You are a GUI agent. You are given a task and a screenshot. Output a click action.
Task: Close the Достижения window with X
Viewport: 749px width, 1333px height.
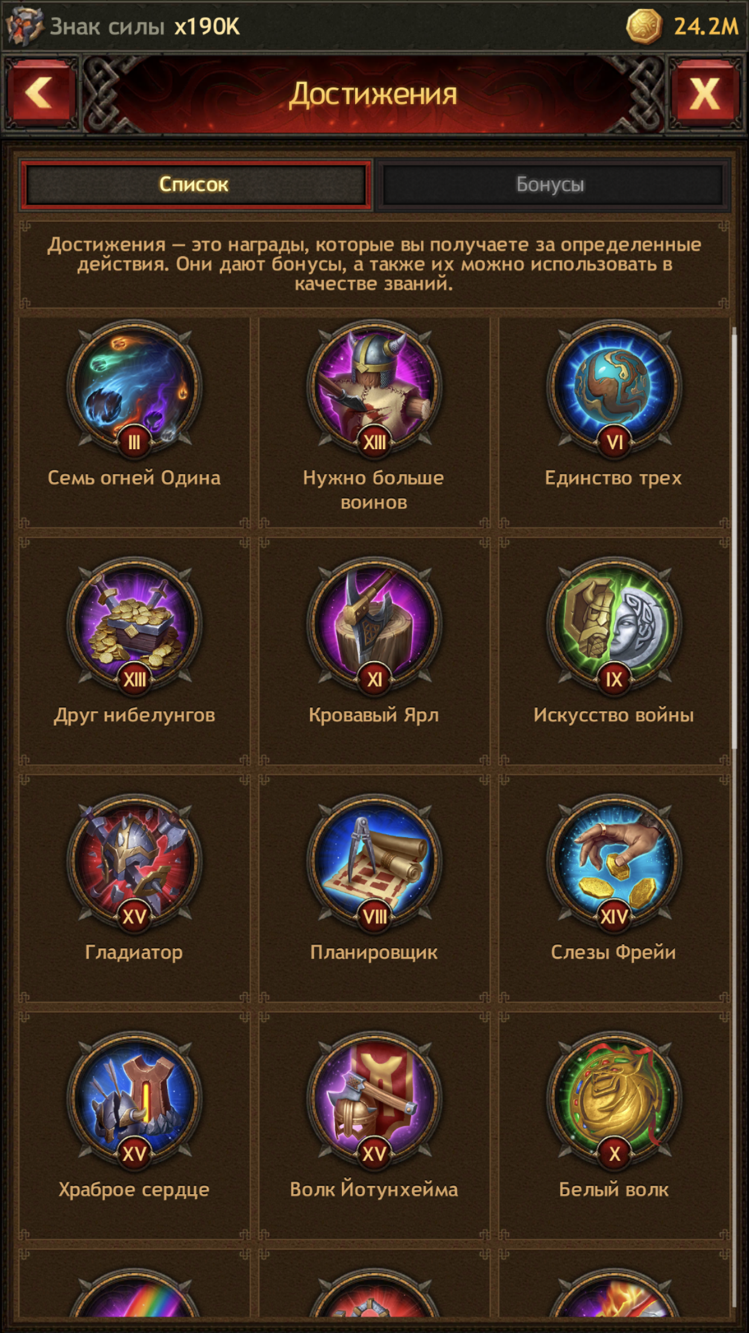pyautogui.click(x=705, y=94)
